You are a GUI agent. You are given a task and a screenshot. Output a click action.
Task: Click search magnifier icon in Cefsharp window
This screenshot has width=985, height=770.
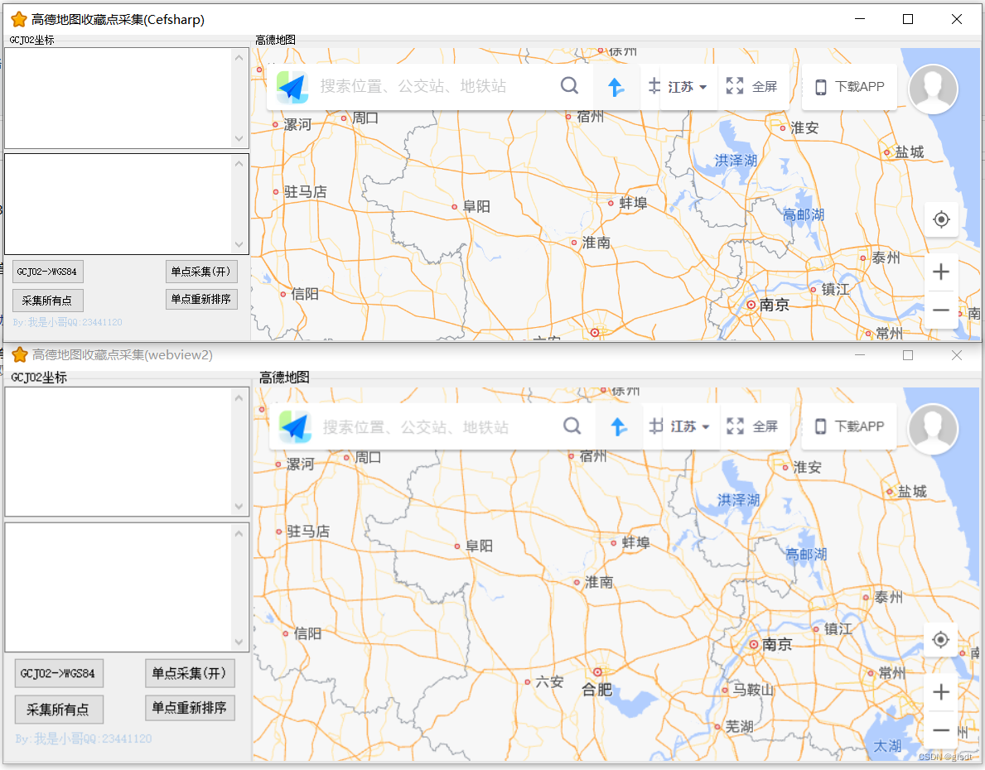[x=569, y=85]
